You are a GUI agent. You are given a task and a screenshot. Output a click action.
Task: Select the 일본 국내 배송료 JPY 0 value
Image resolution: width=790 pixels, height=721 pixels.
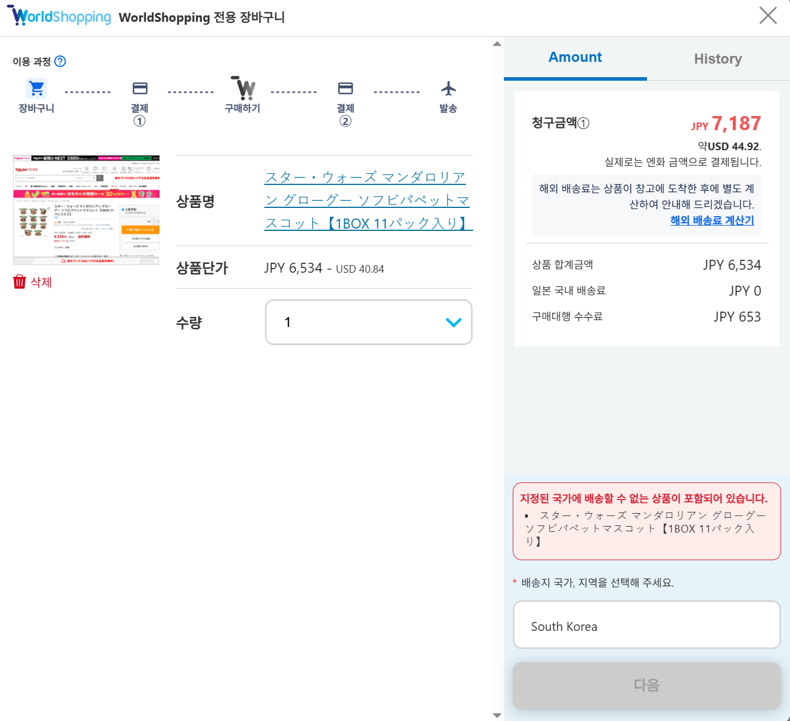tap(745, 291)
